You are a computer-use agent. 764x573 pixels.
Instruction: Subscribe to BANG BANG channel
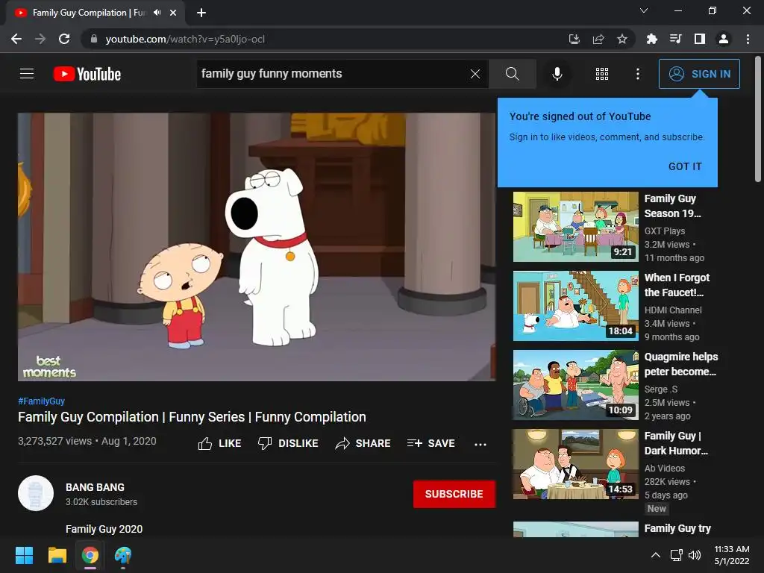[454, 494]
